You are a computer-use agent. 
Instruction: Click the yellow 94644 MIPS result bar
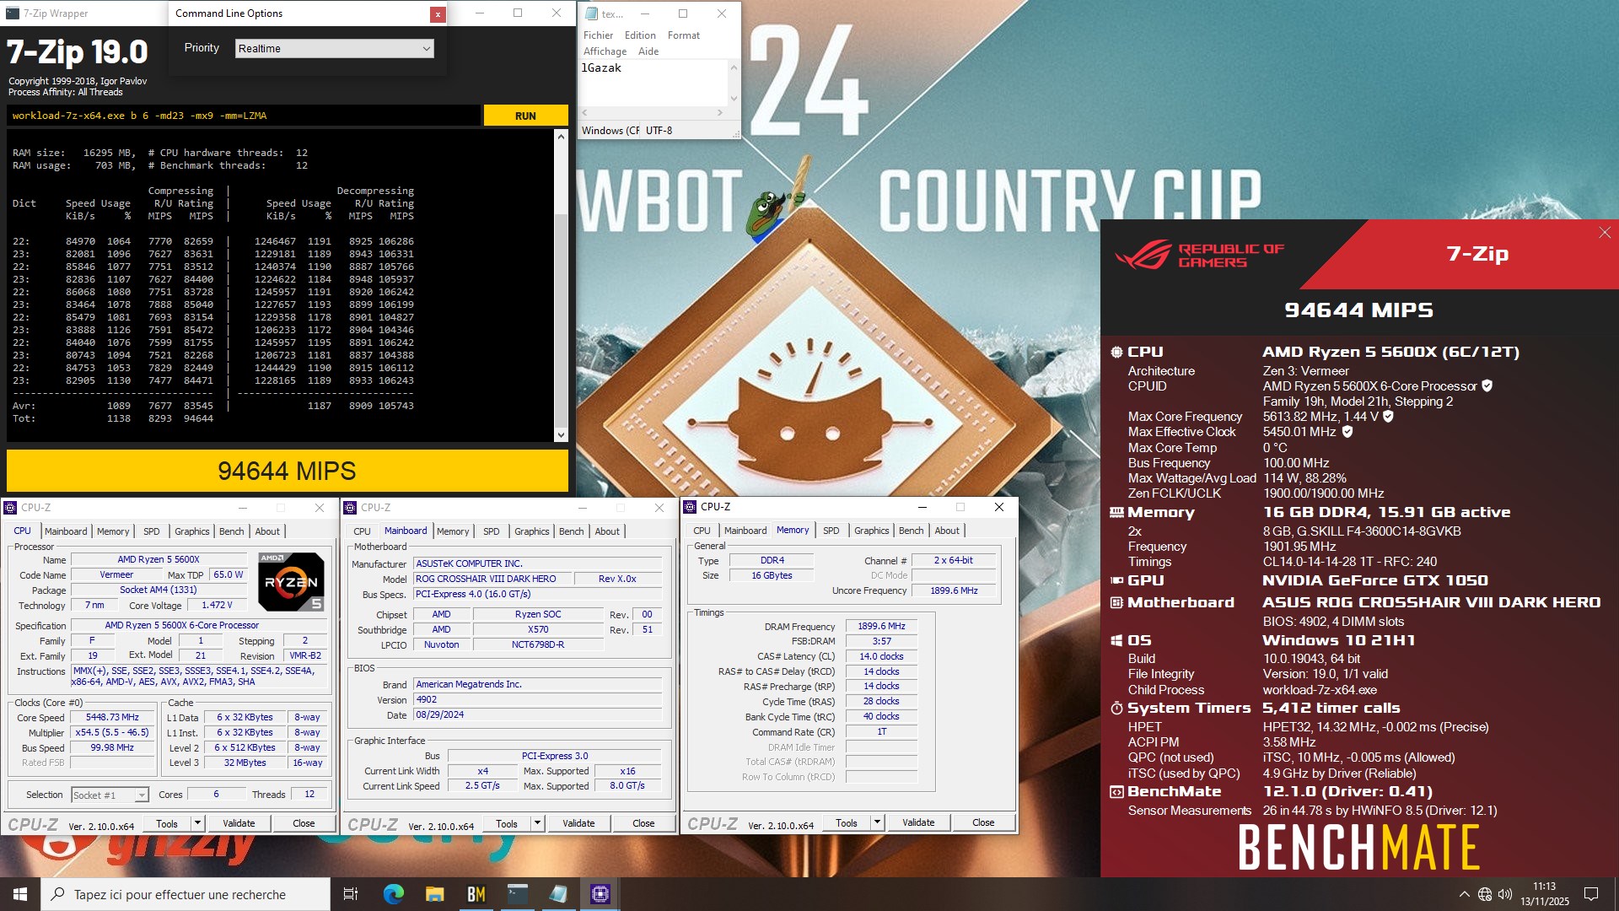pyautogui.click(x=288, y=471)
